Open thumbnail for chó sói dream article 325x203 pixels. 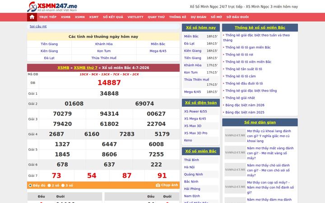point(235,170)
